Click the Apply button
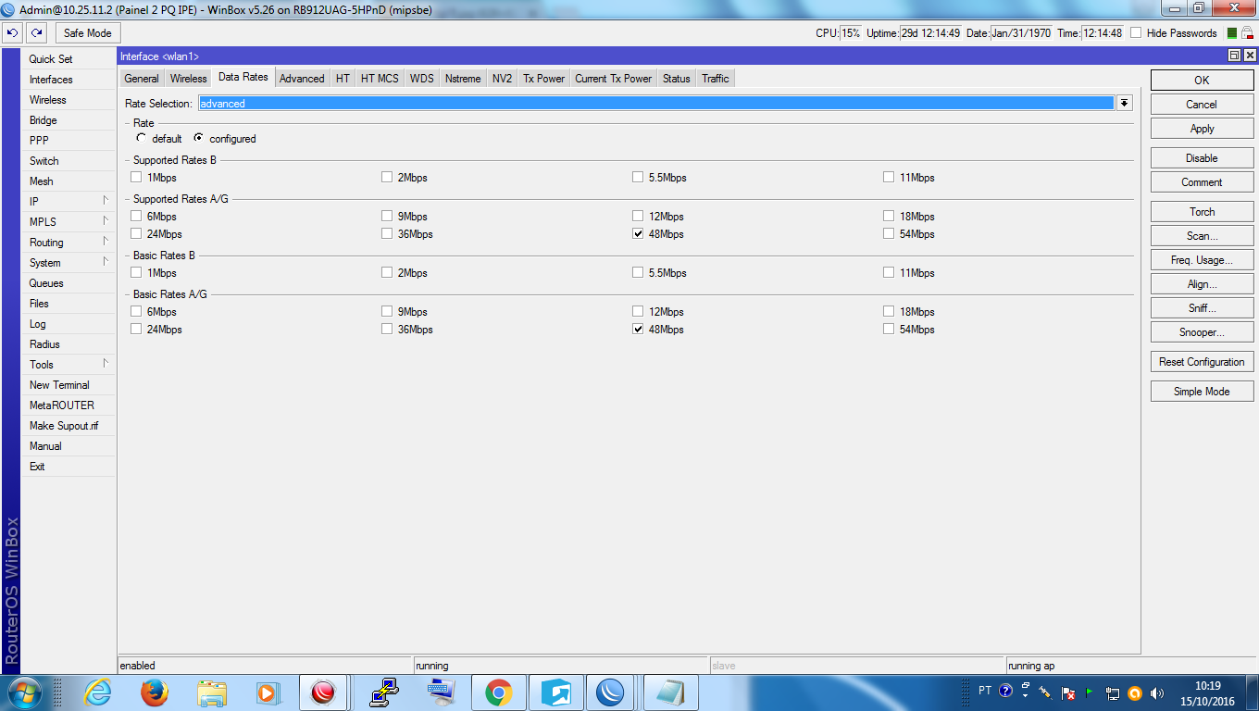 tap(1202, 129)
